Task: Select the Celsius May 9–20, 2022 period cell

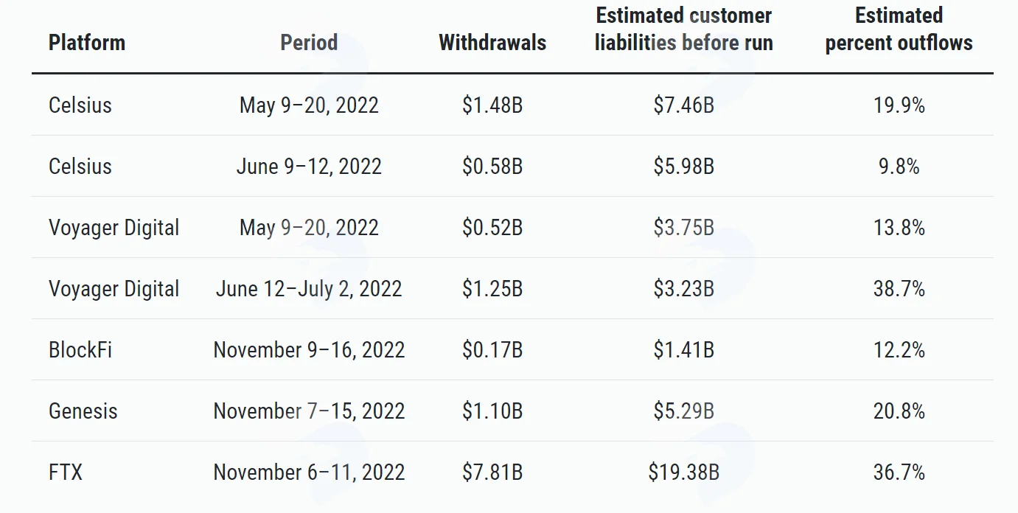Action: point(309,105)
